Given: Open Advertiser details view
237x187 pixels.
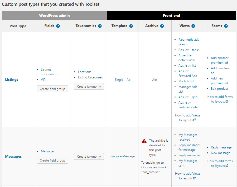Looking at the screenshot, I should pos(187,58).
